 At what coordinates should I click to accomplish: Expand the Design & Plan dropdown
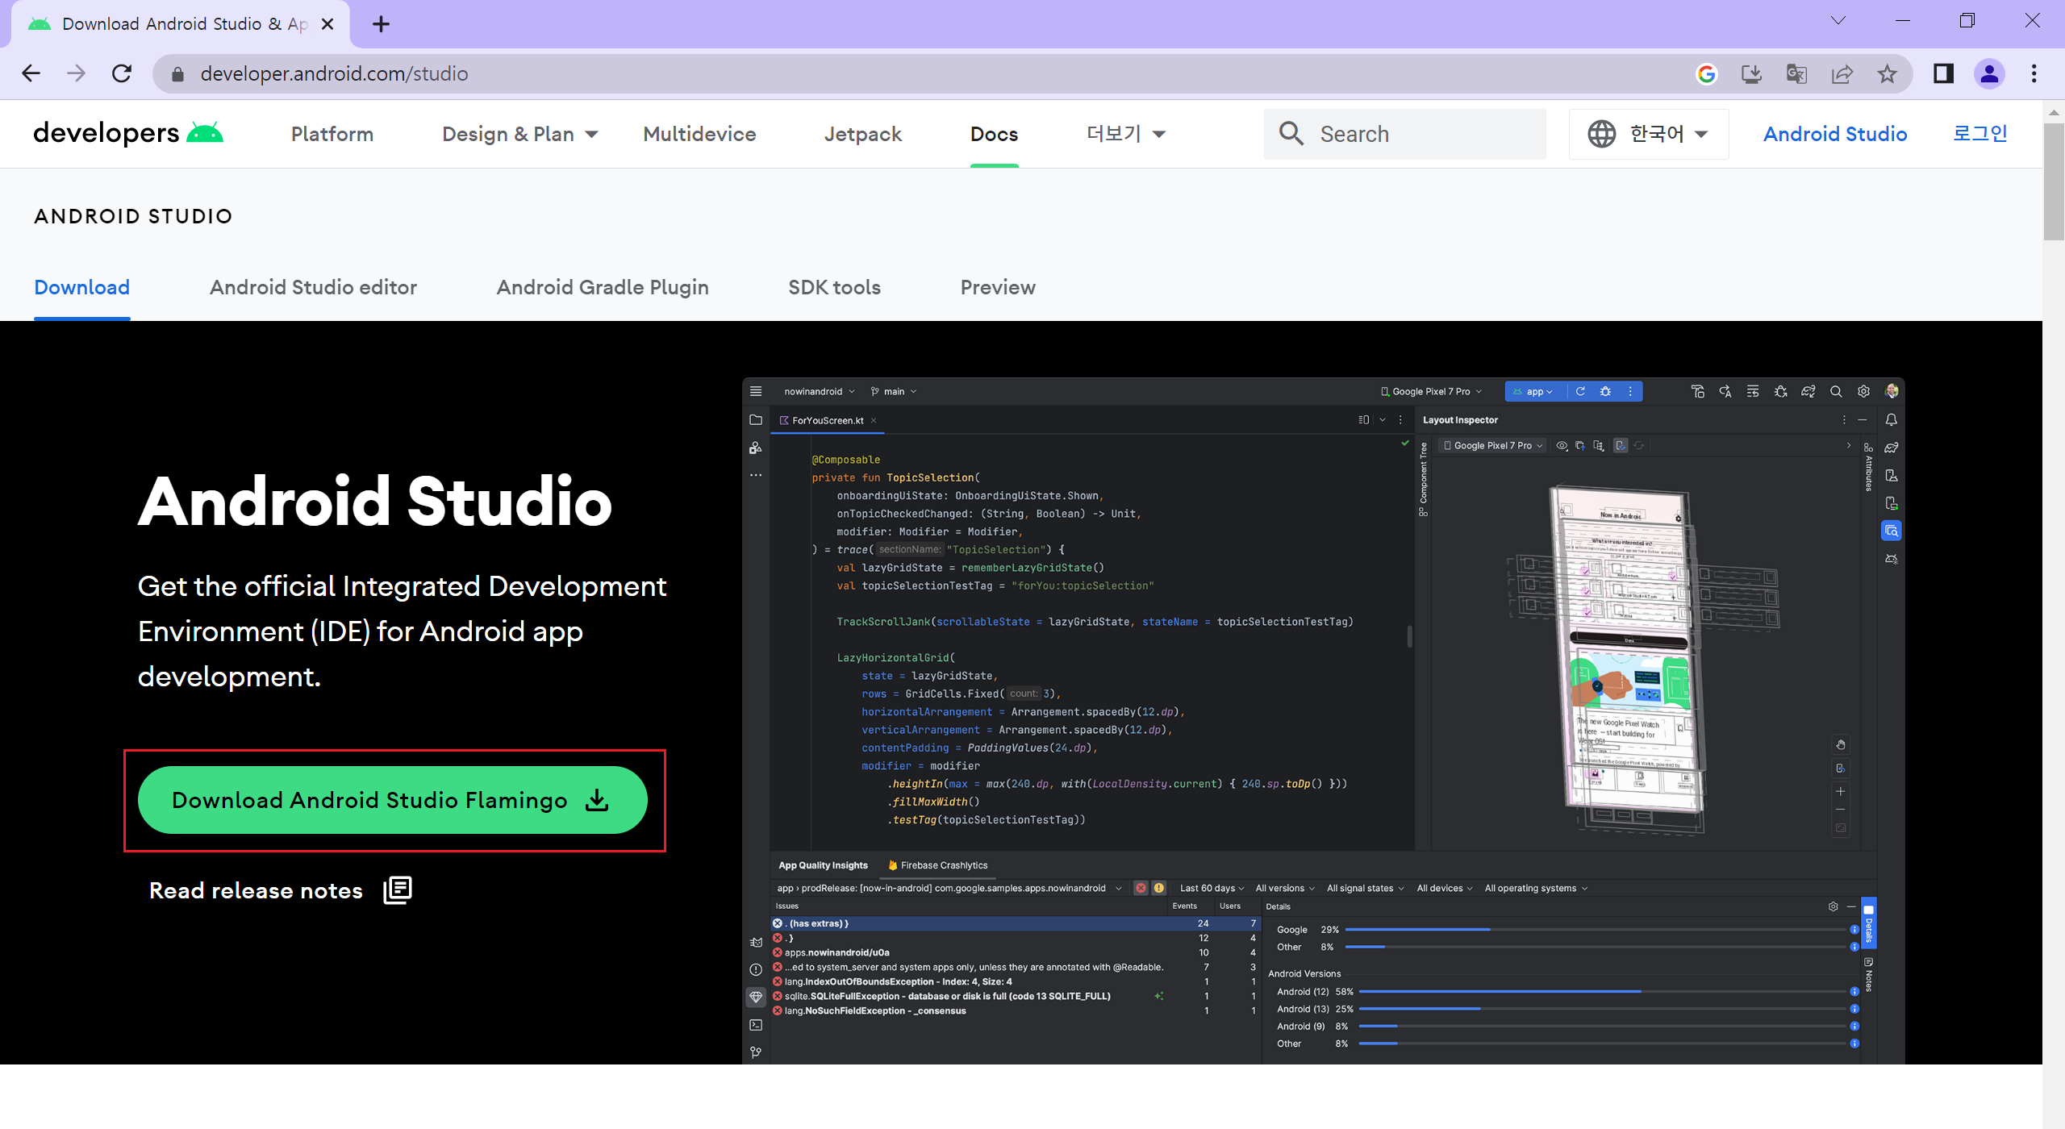[x=520, y=134]
